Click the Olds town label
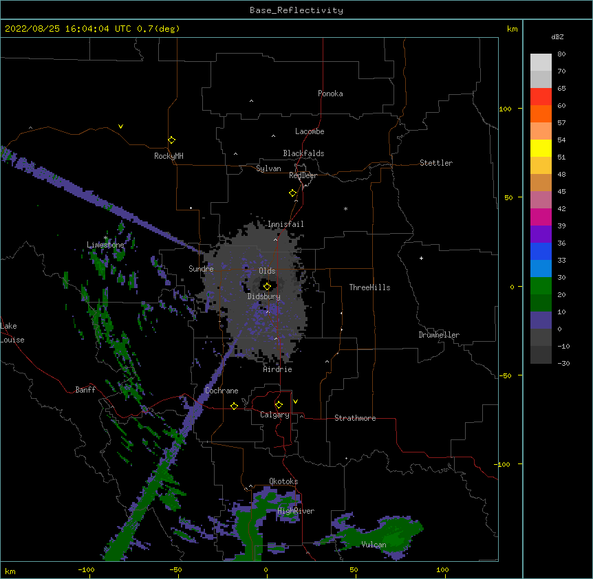 267,271
